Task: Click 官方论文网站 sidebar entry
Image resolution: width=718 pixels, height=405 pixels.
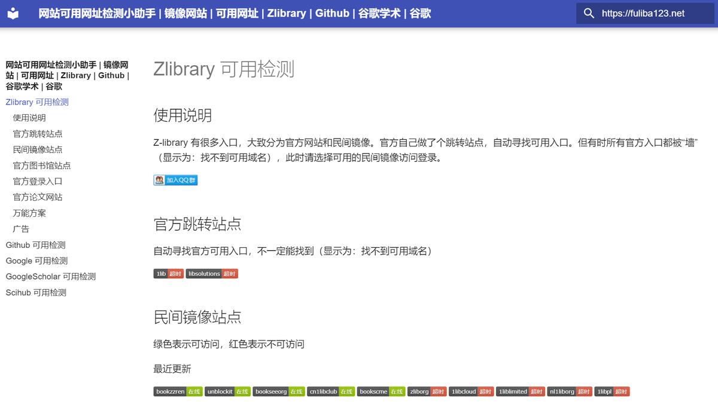Action: pos(38,197)
